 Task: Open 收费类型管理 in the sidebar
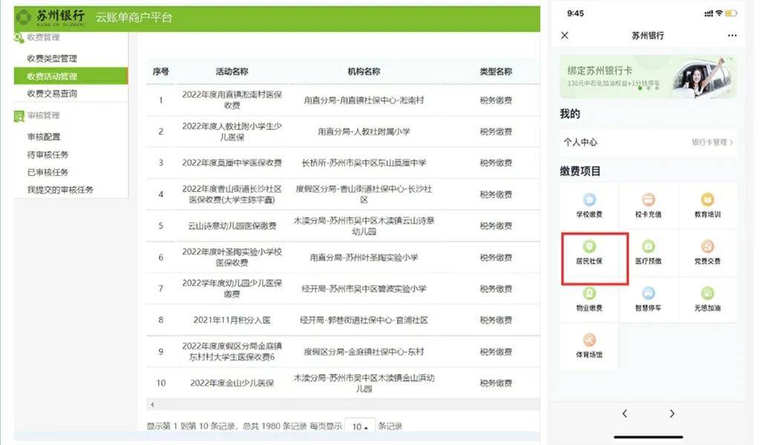[x=52, y=59]
